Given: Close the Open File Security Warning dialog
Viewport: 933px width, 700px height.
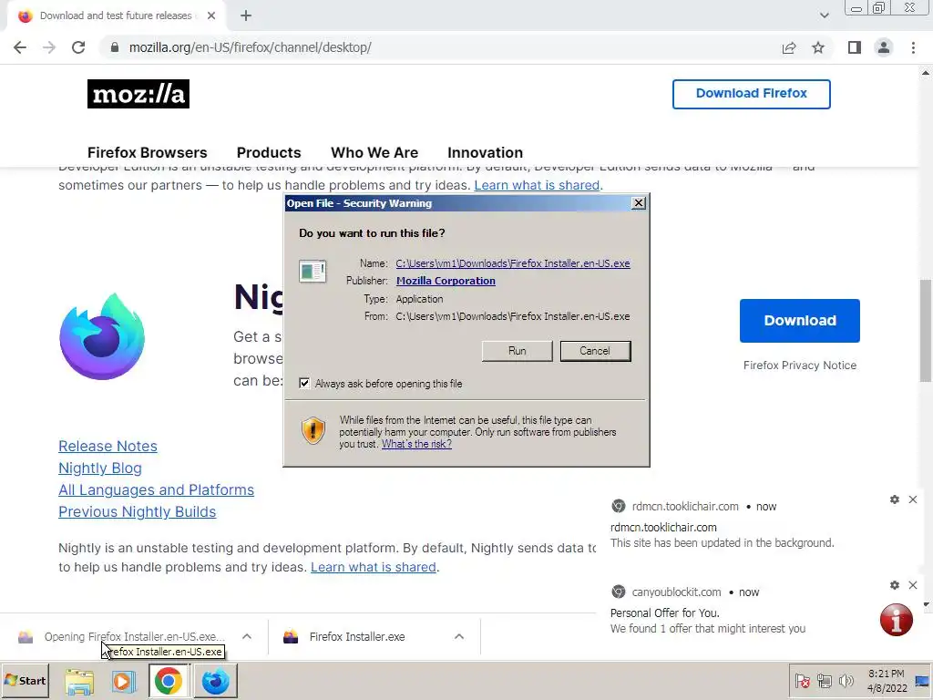Looking at the screenshot, I should coord(639,203).
